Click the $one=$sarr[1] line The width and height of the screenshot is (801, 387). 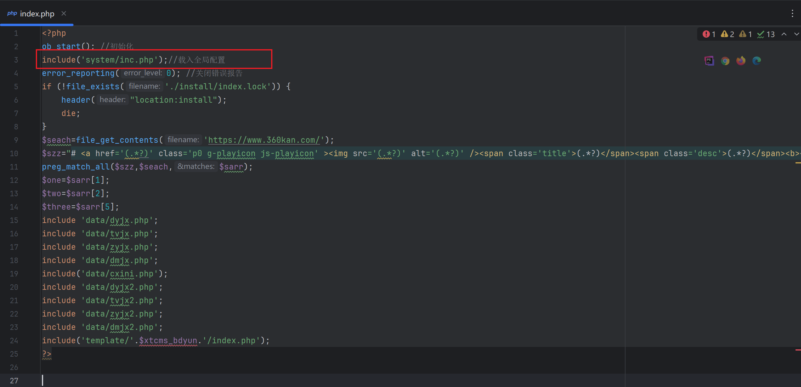click(76, 180)
